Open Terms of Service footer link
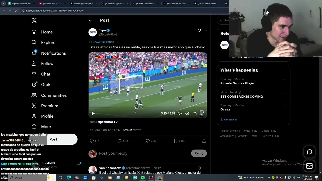 click(229, 131)
